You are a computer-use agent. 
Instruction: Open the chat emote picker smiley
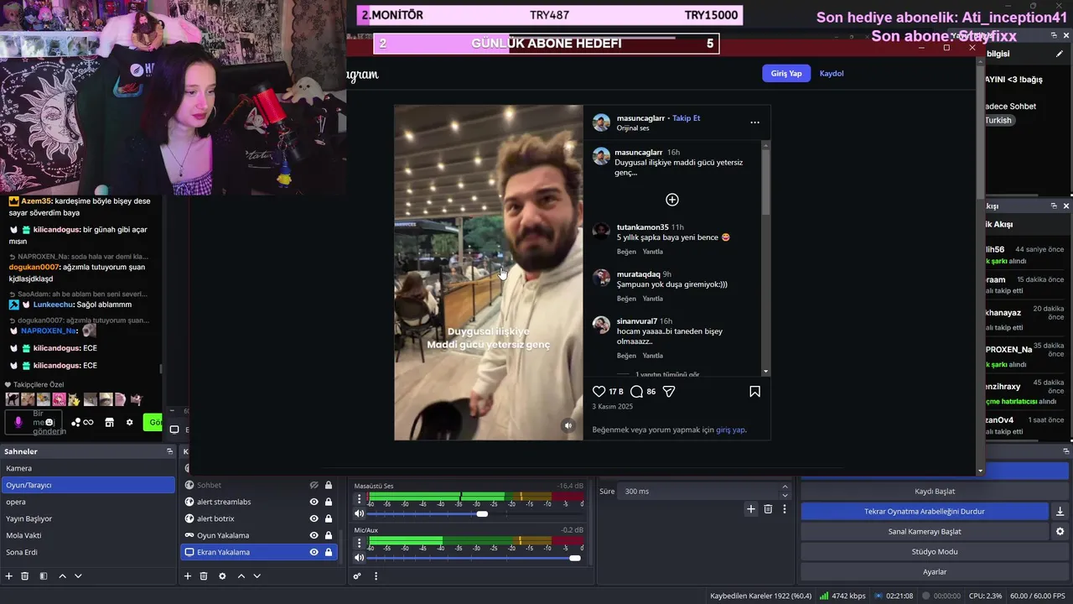pos(49,422)
